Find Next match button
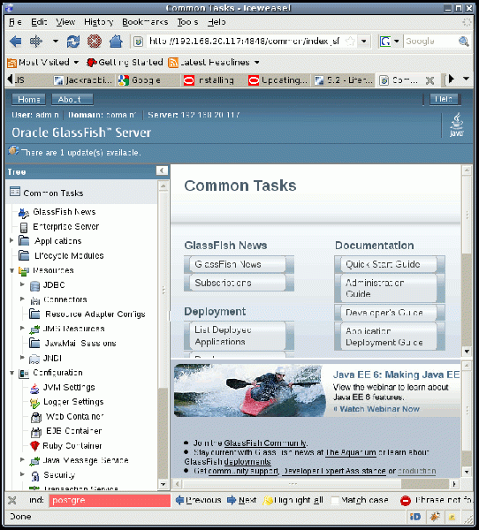 tap(241, 500)
